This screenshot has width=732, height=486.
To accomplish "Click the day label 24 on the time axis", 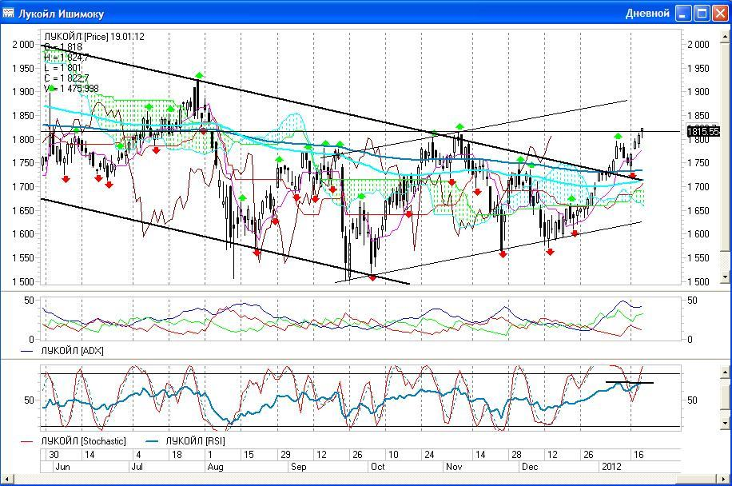I will 429,455.
